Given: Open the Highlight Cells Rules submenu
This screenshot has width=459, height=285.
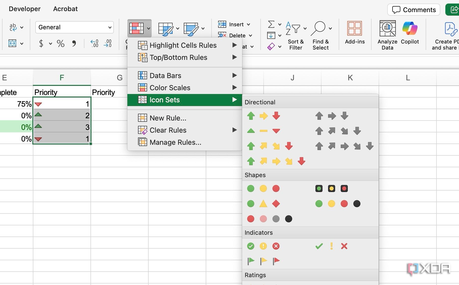Looking at the screenshot, I should tap(185, 45).
